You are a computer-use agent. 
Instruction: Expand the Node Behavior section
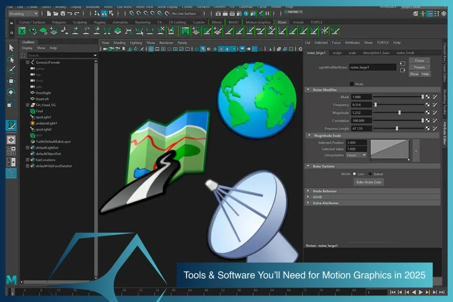308,191
